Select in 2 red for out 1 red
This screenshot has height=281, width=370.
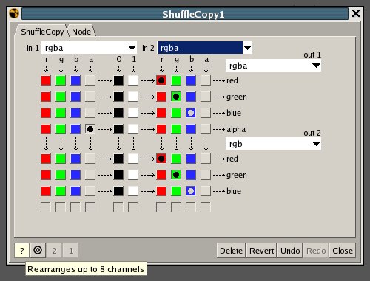tap(161, 80)
